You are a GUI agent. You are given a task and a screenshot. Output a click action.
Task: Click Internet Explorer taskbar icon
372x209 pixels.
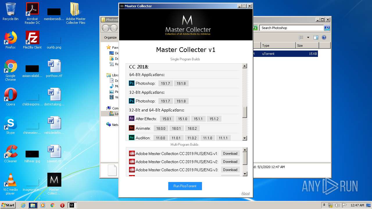point(23,205)
